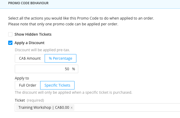Select the Specific Tickets option
The image size is (180, 118).
pos(57,85)
